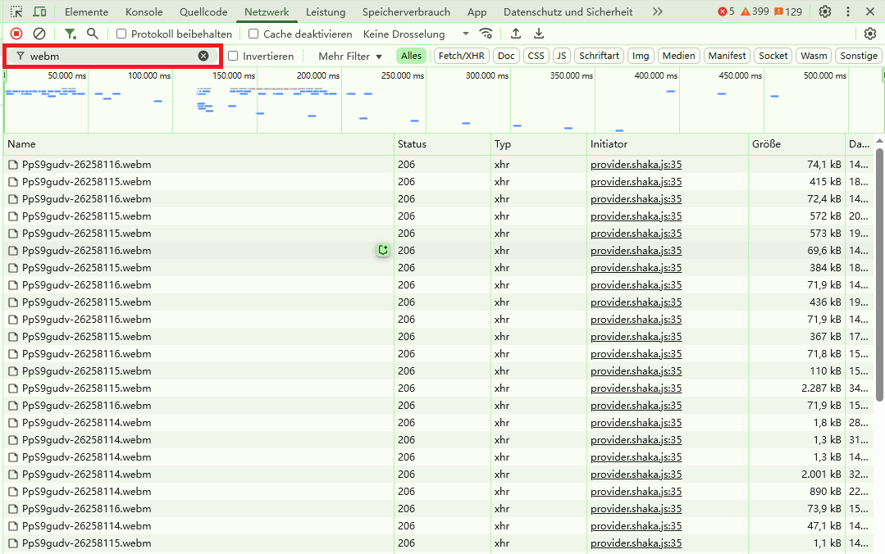The width and height of the screenshot is (885, 554).
Task: Clear the network log
Action: [39, 34]
